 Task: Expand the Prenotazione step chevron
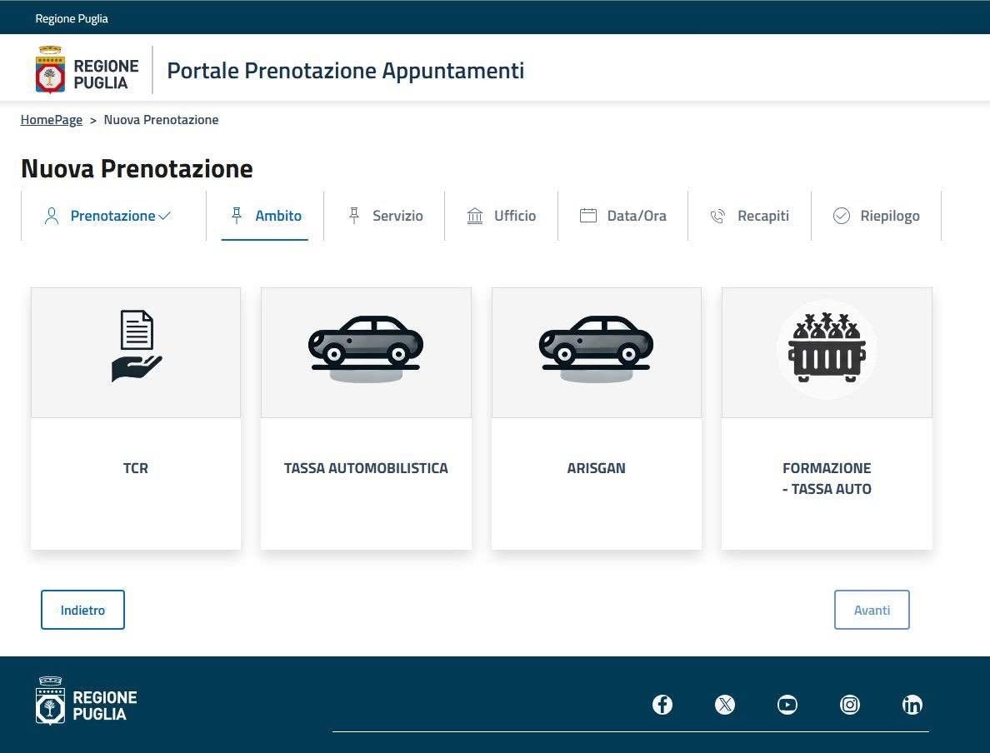click(x=165, y=216)
